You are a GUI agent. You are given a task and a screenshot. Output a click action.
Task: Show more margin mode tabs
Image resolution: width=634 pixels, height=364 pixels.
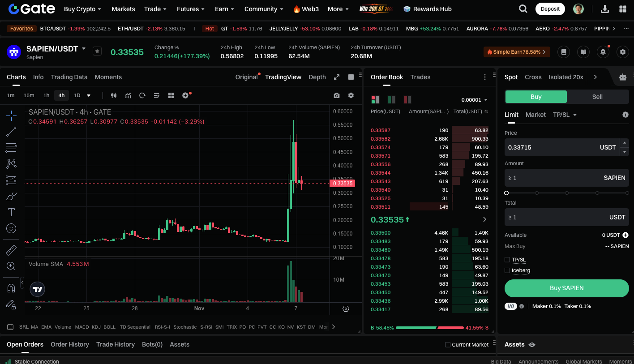[595, 77]
